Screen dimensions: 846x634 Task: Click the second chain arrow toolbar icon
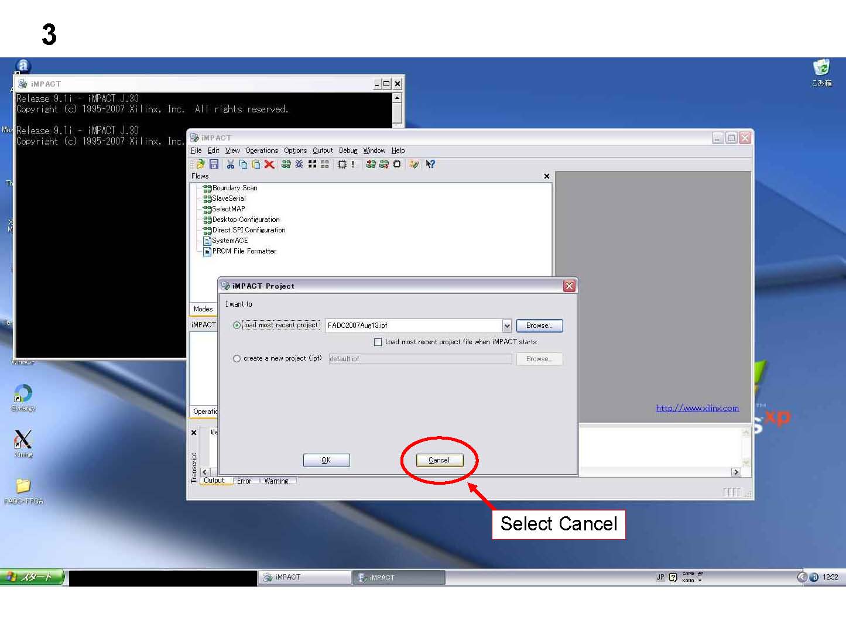384,165
